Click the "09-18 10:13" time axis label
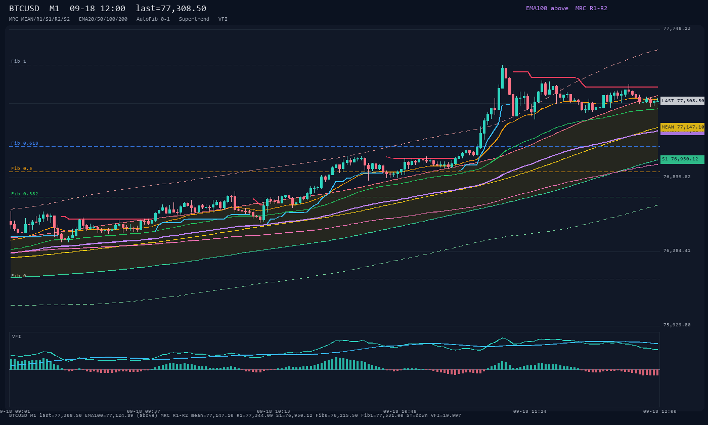The width and height of the screenshot is (708, 425). coord(274,411)
